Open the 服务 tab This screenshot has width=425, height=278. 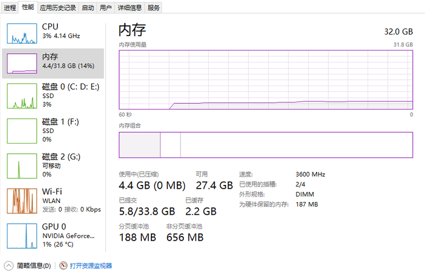point(154,7)
